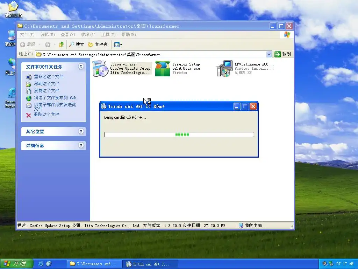Open Back button history dropdown arrow
Viewport: 358px width, 269px height.
click(x=40, y=44)
